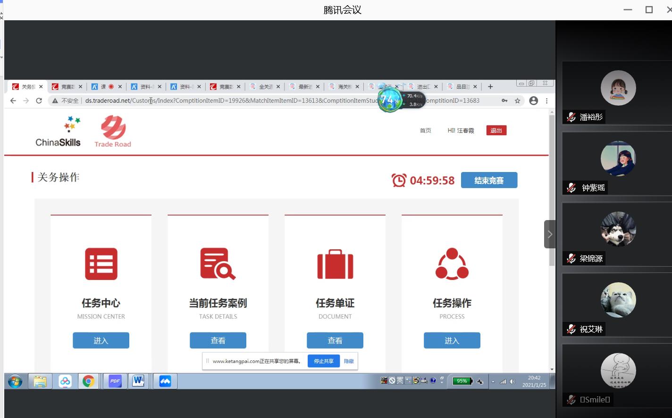Click the Windows Start orb
The image size is (672, 418).
click(x=15, y=381)
